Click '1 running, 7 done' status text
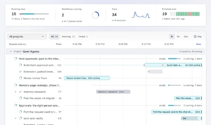The image size is (211, 125). [193, 85]
